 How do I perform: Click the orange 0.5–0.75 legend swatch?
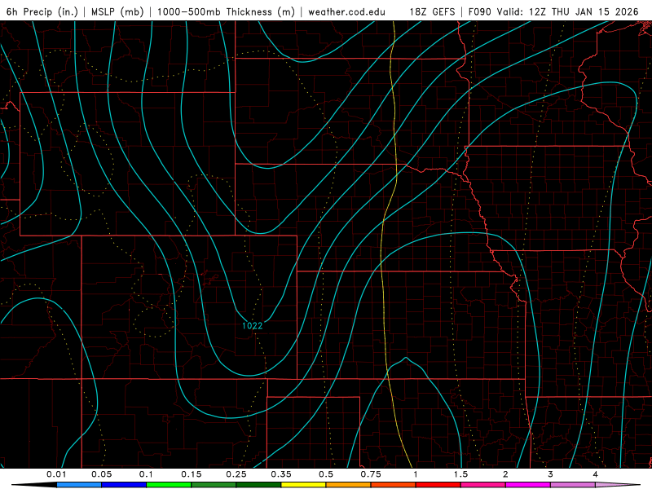[349, 485]
